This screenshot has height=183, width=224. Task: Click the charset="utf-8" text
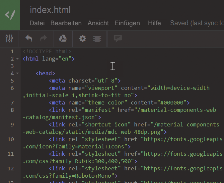pos(93,81)
